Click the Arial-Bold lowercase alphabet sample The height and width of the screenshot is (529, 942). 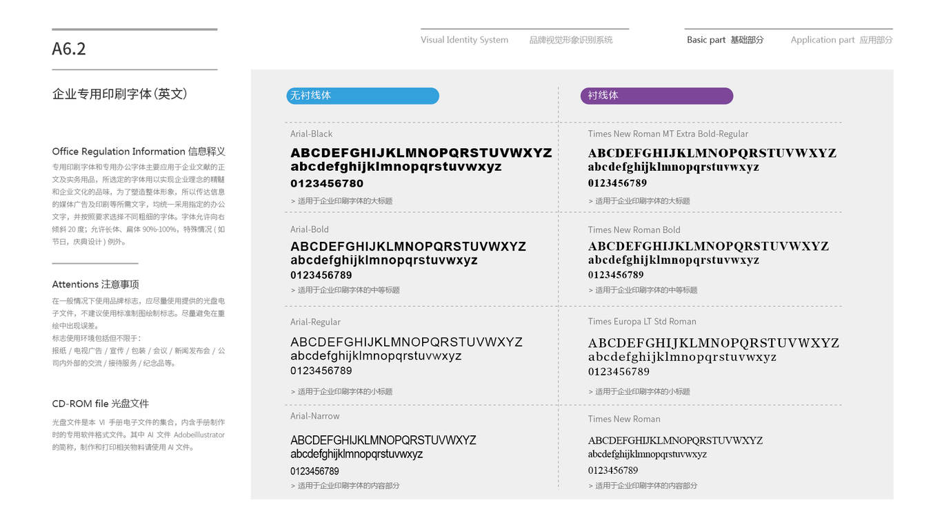(384, 260)
